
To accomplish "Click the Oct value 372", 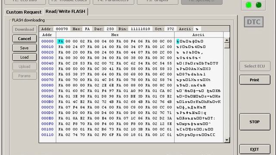I will click(x=170, y=29).
